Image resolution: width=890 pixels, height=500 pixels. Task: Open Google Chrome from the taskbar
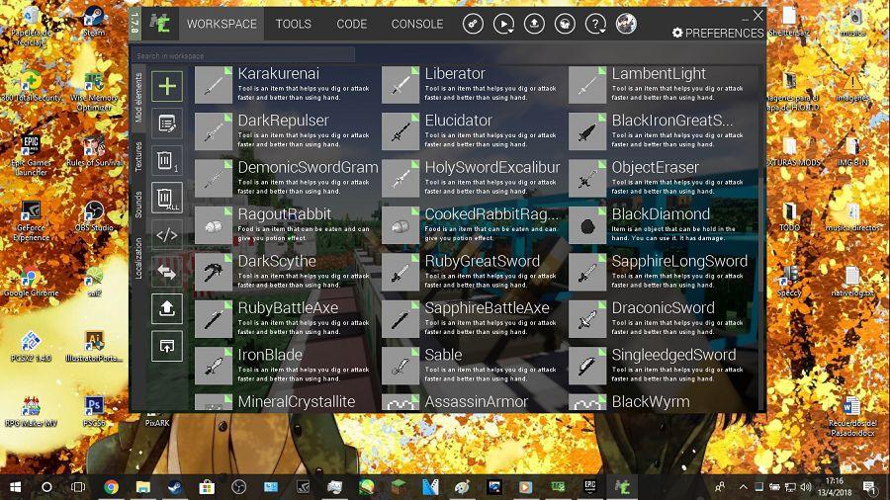tap(111, 487)
